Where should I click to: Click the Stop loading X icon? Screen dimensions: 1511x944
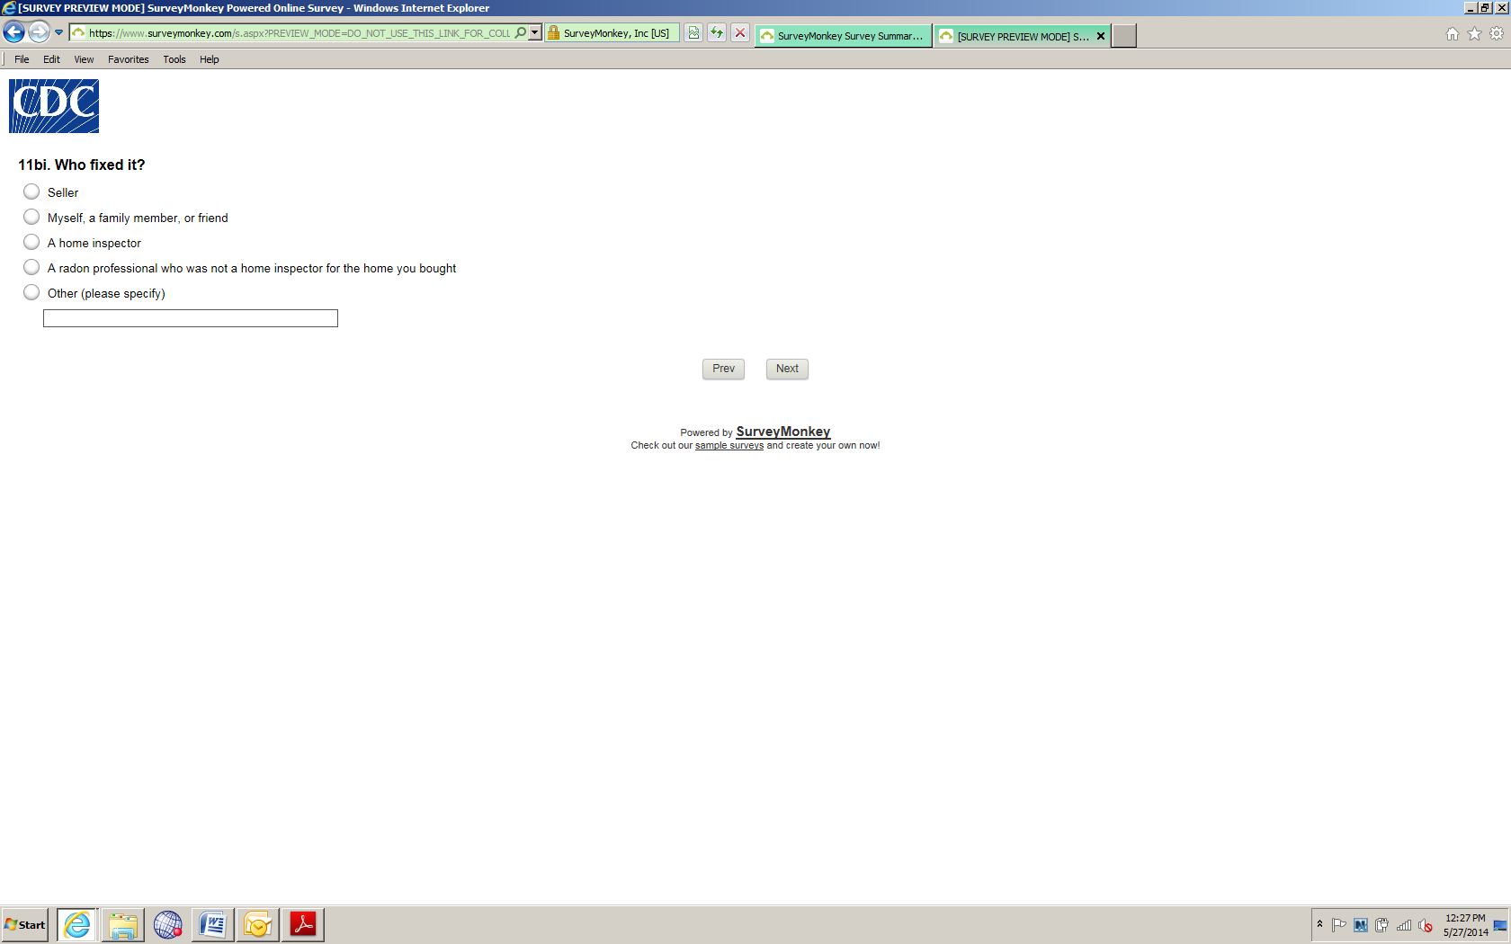[x=739, y=32]
